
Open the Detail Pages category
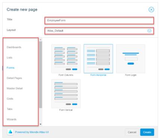coord(14,78)
